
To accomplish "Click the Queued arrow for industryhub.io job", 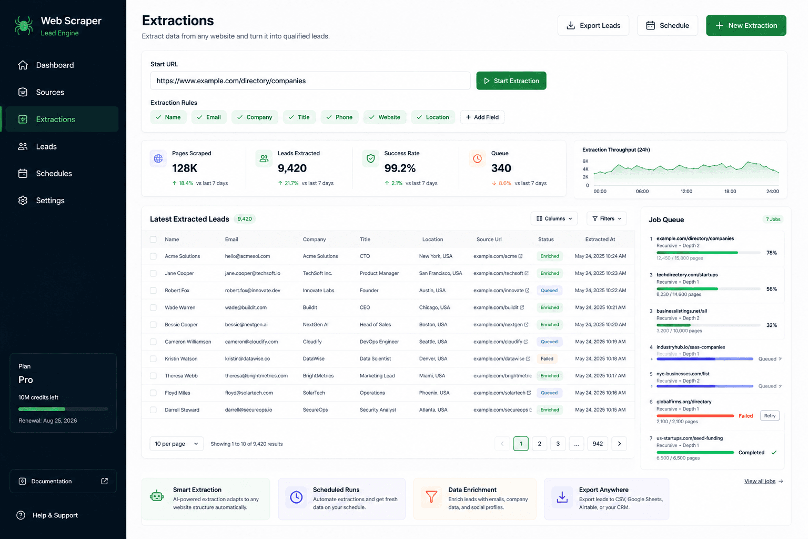I will pos(780,359).
